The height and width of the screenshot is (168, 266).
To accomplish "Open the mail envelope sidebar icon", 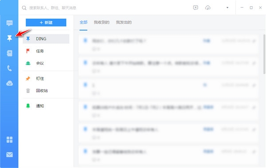I will (9, 155).
